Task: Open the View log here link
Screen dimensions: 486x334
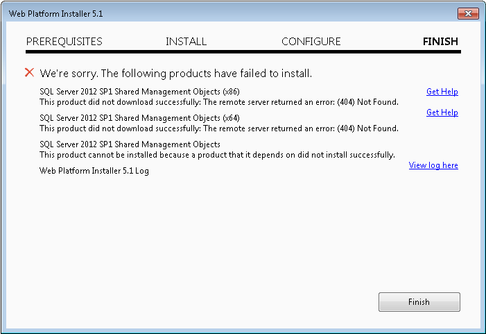Action: (433, 165)
